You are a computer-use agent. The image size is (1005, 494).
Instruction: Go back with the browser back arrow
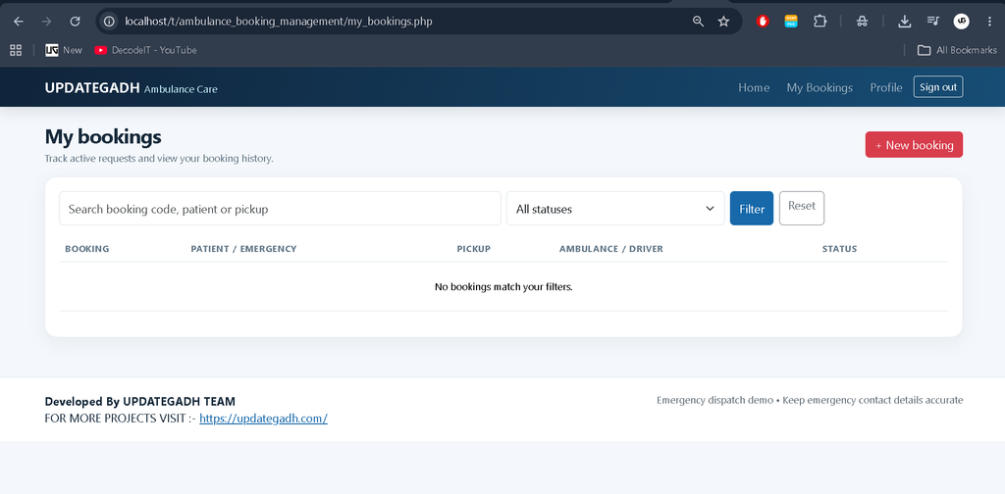[19, 22]
